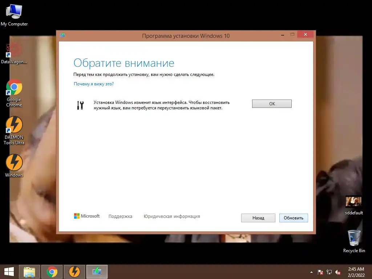Open the clock showing 2:45 AM
The width and height of the screenshot is (372, 279).
[x=356, y=272]
